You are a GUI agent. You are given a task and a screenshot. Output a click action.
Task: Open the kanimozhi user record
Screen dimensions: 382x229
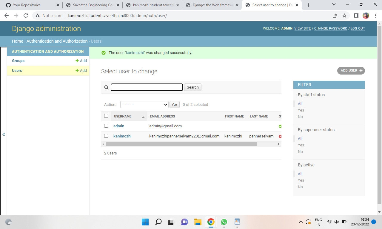click(x=122, y=136)
